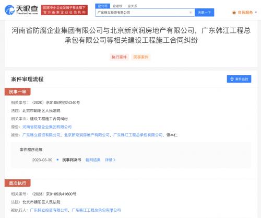Click the red official credit agency banner
261x218 pixels.
tap(64, 10)
